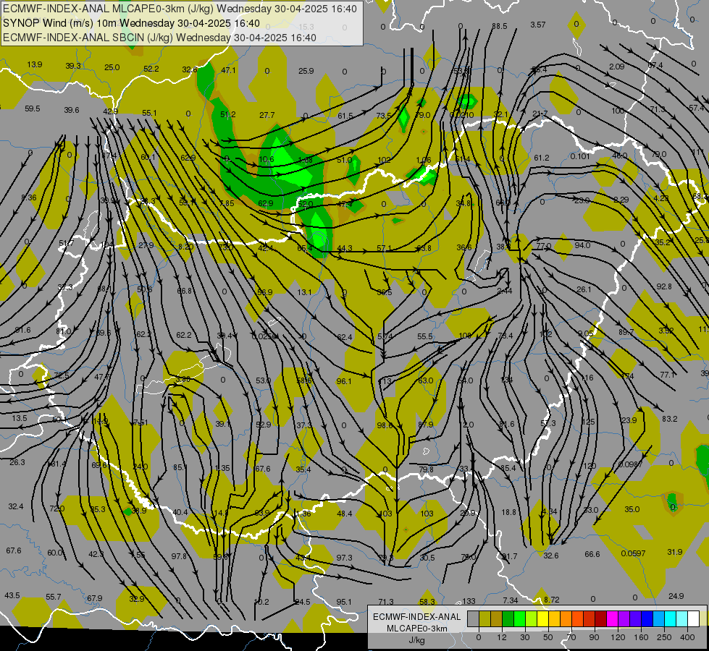Click the legend tick label '160'
This screenshot has height=651, width=709.
[641, 637]
